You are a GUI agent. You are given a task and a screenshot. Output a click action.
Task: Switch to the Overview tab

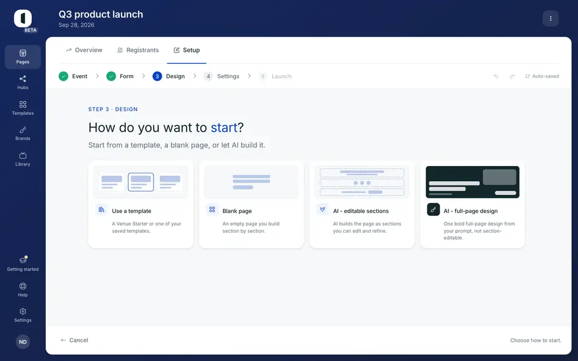[84, 50]
